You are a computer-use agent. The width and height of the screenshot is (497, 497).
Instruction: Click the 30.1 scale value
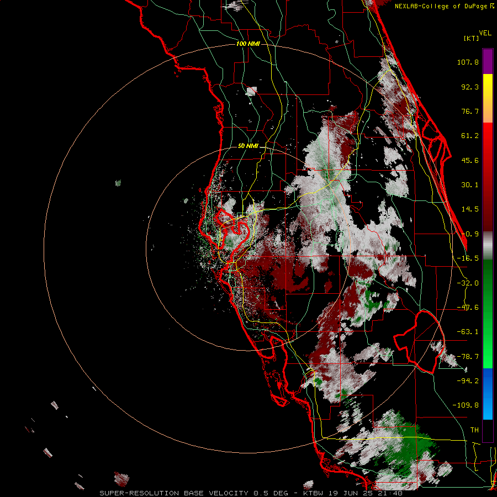pyautogui.click(x=470, y=185)
